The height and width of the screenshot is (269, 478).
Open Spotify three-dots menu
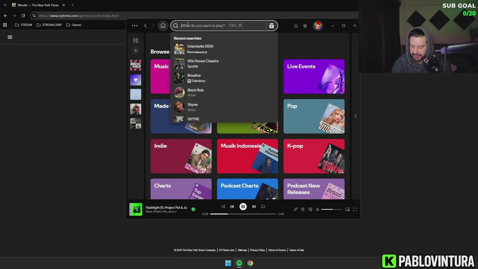(134, 26)
